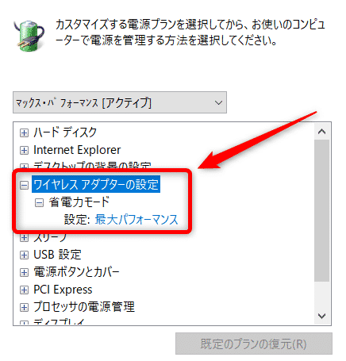Click the vertical scrollbar thumb

(x=321, y=211)
